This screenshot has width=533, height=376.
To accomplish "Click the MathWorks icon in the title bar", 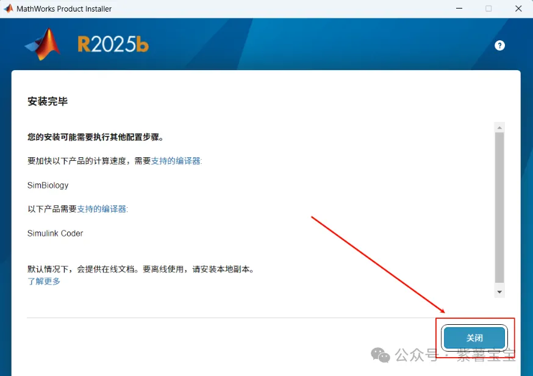I will 9,9.
